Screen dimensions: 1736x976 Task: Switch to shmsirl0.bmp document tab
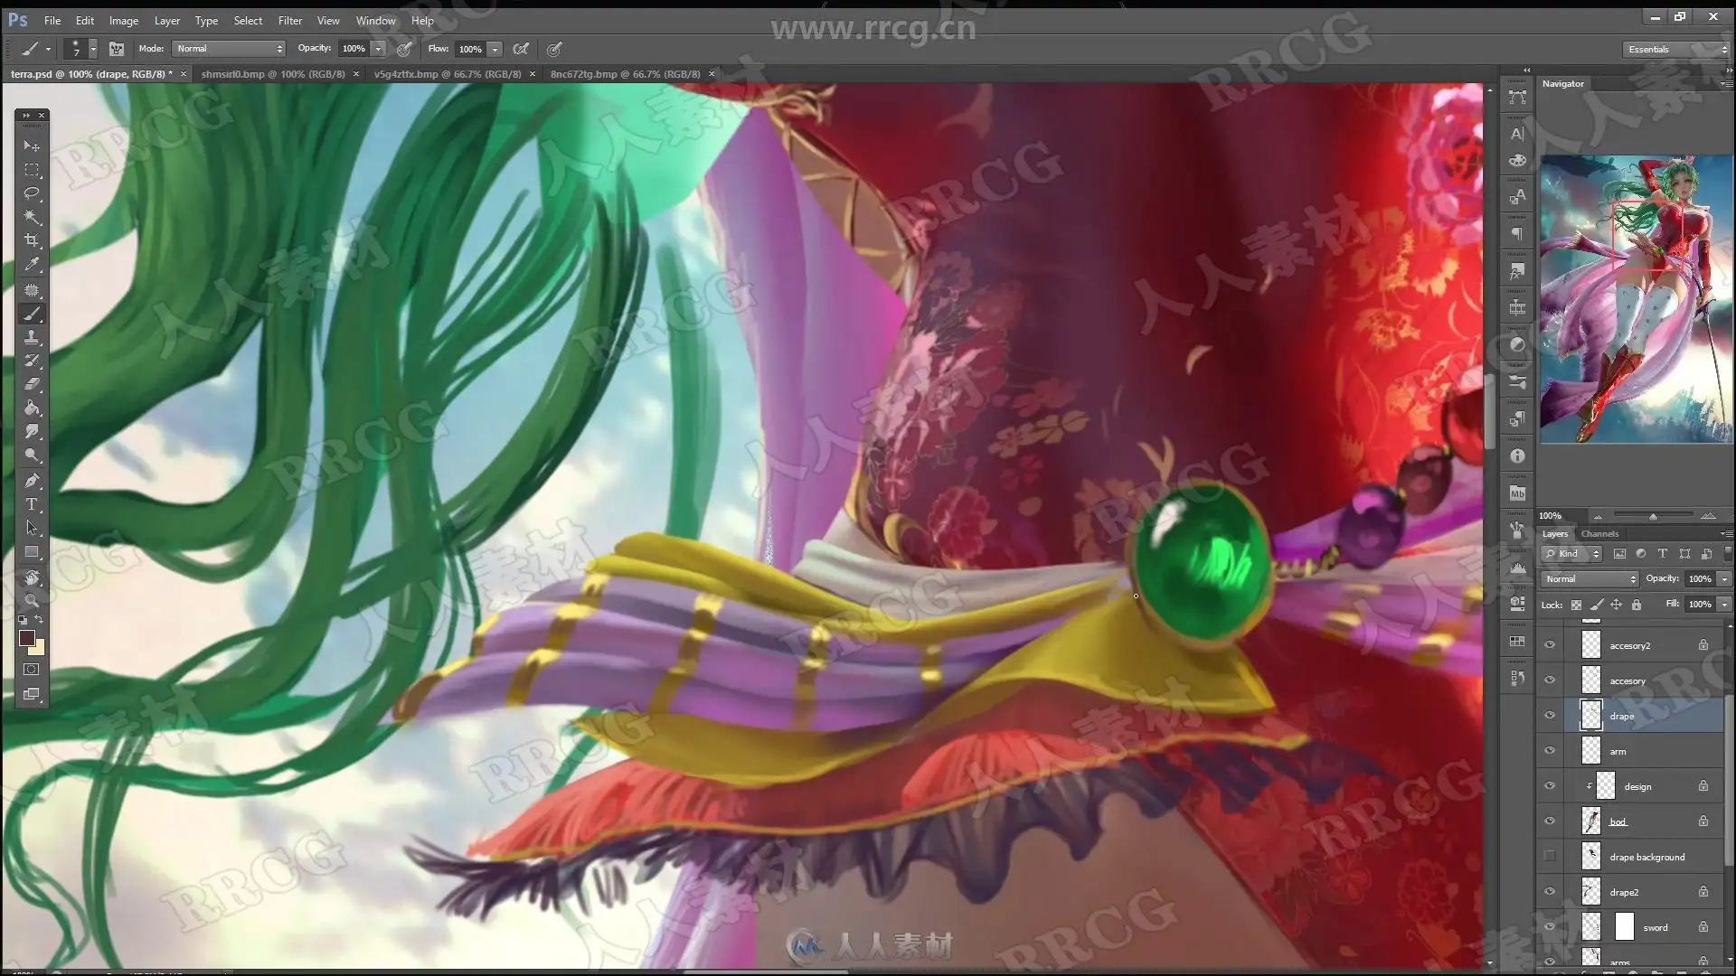click(x=272, y=74)
